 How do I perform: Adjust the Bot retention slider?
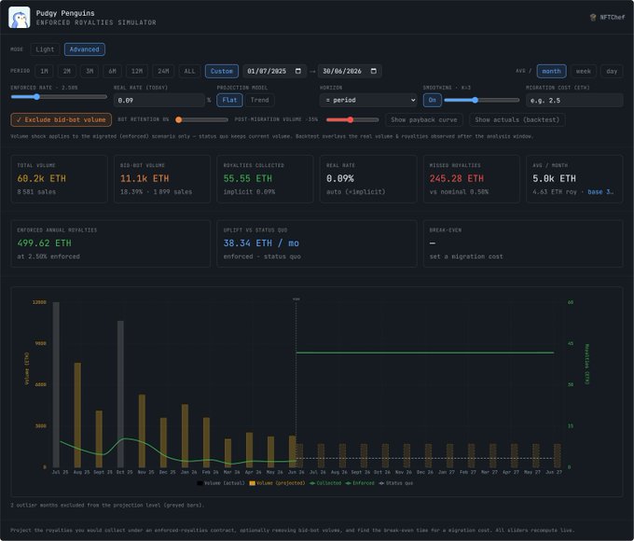[201, 119]
